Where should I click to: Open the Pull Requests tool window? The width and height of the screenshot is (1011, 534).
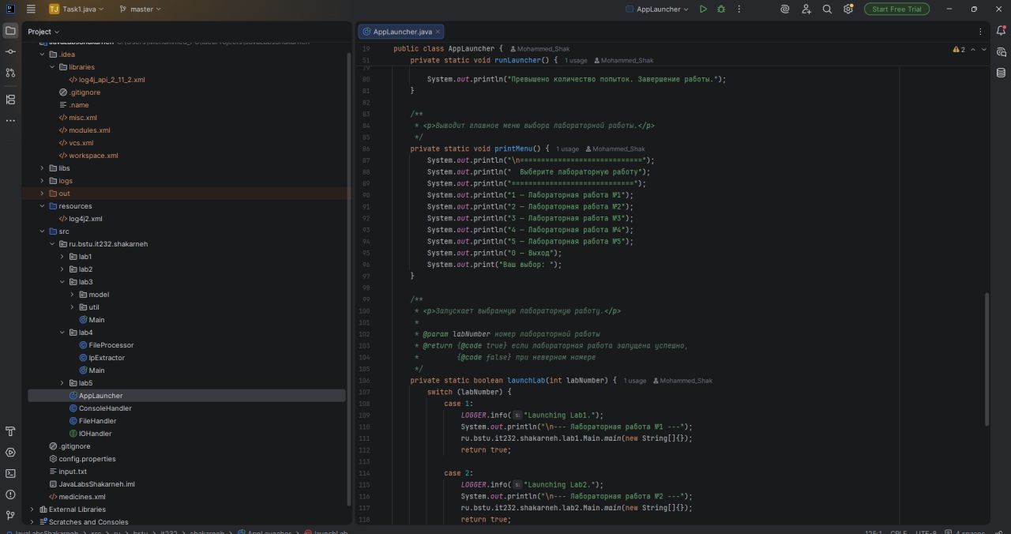pos(10,73)
